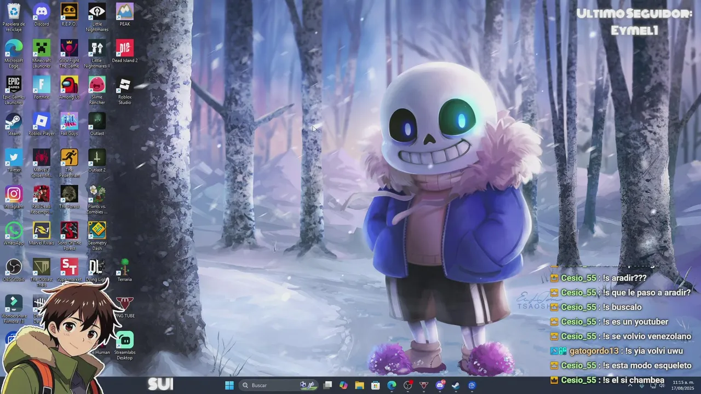Open the Instagram desktop shortcut

[x=14, y=198]
